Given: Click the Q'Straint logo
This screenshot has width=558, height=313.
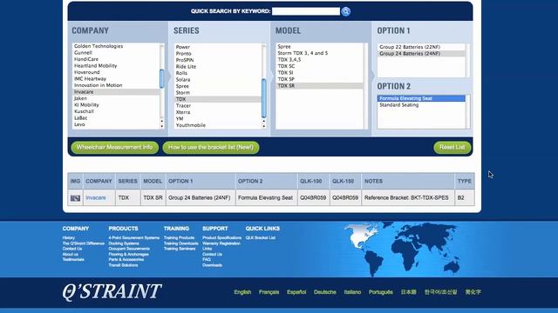Looking at the screenshot, I should tap(112, 292).
